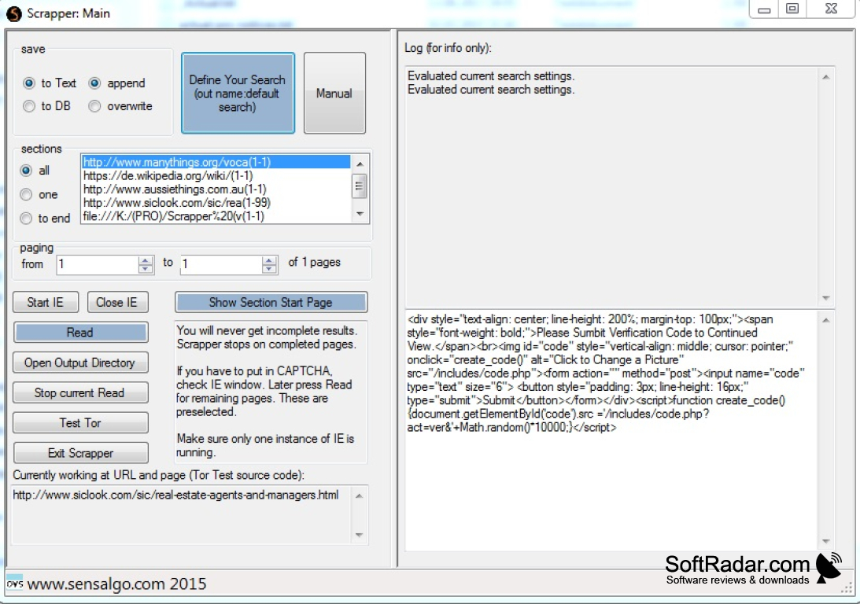Image resolution: width=860 pixels, height=604 pixels.
Task: Select siclook.com/sic/rea(1-99) section entry
Action: pyautogui.click(x=216, y=203)
